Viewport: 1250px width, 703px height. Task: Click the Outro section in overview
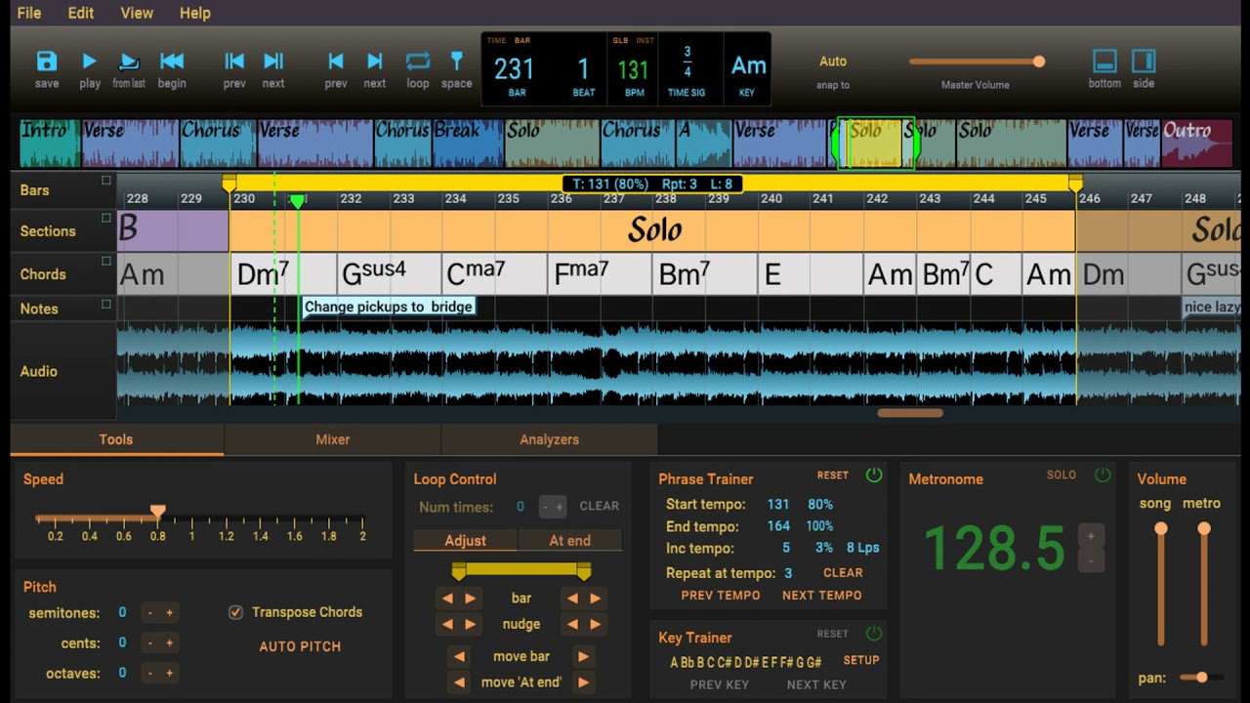pos(1196,144)
